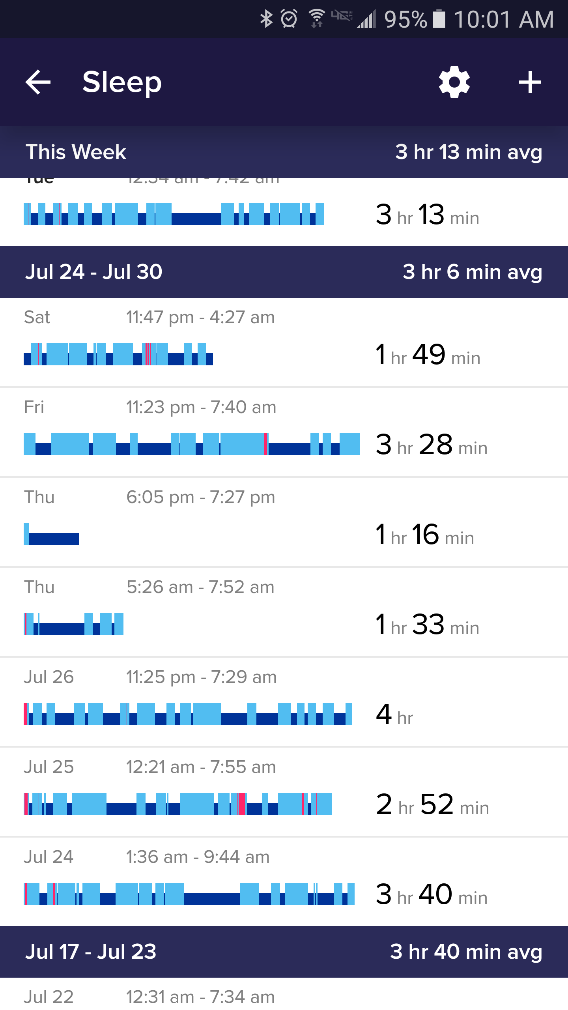Tap the alarm clock status icon
Viewport: 568px width, 1010px height.
[289, 19]
